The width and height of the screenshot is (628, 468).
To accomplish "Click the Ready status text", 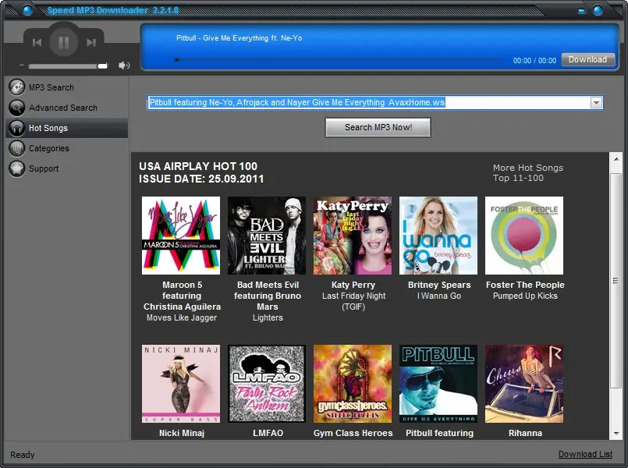I will pos(23,455).
